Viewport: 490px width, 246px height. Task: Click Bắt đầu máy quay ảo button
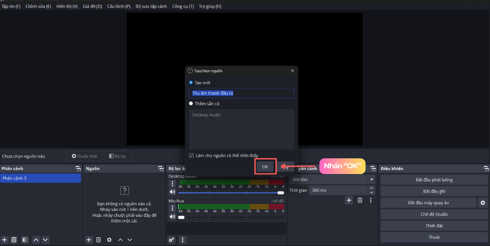click(x=428, y=203)
